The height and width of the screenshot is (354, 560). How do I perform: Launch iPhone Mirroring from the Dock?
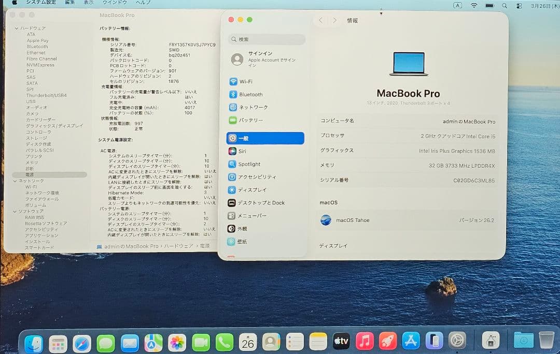[435, 340]
